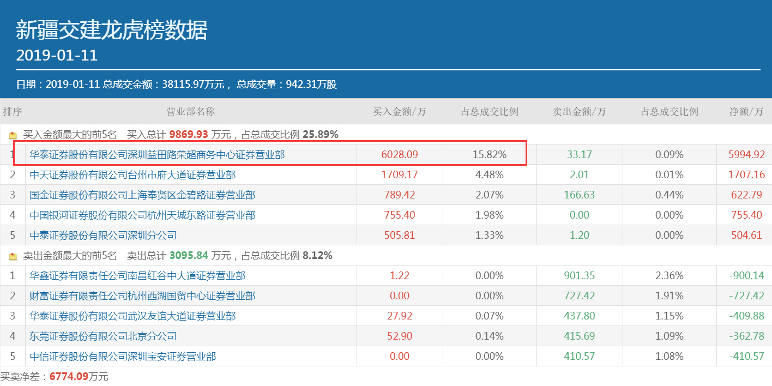This screenshot has height=386, width=772.
Task: Open 华泰证券武汉友谊大道证券营业部 link
Action: (132, 316)
